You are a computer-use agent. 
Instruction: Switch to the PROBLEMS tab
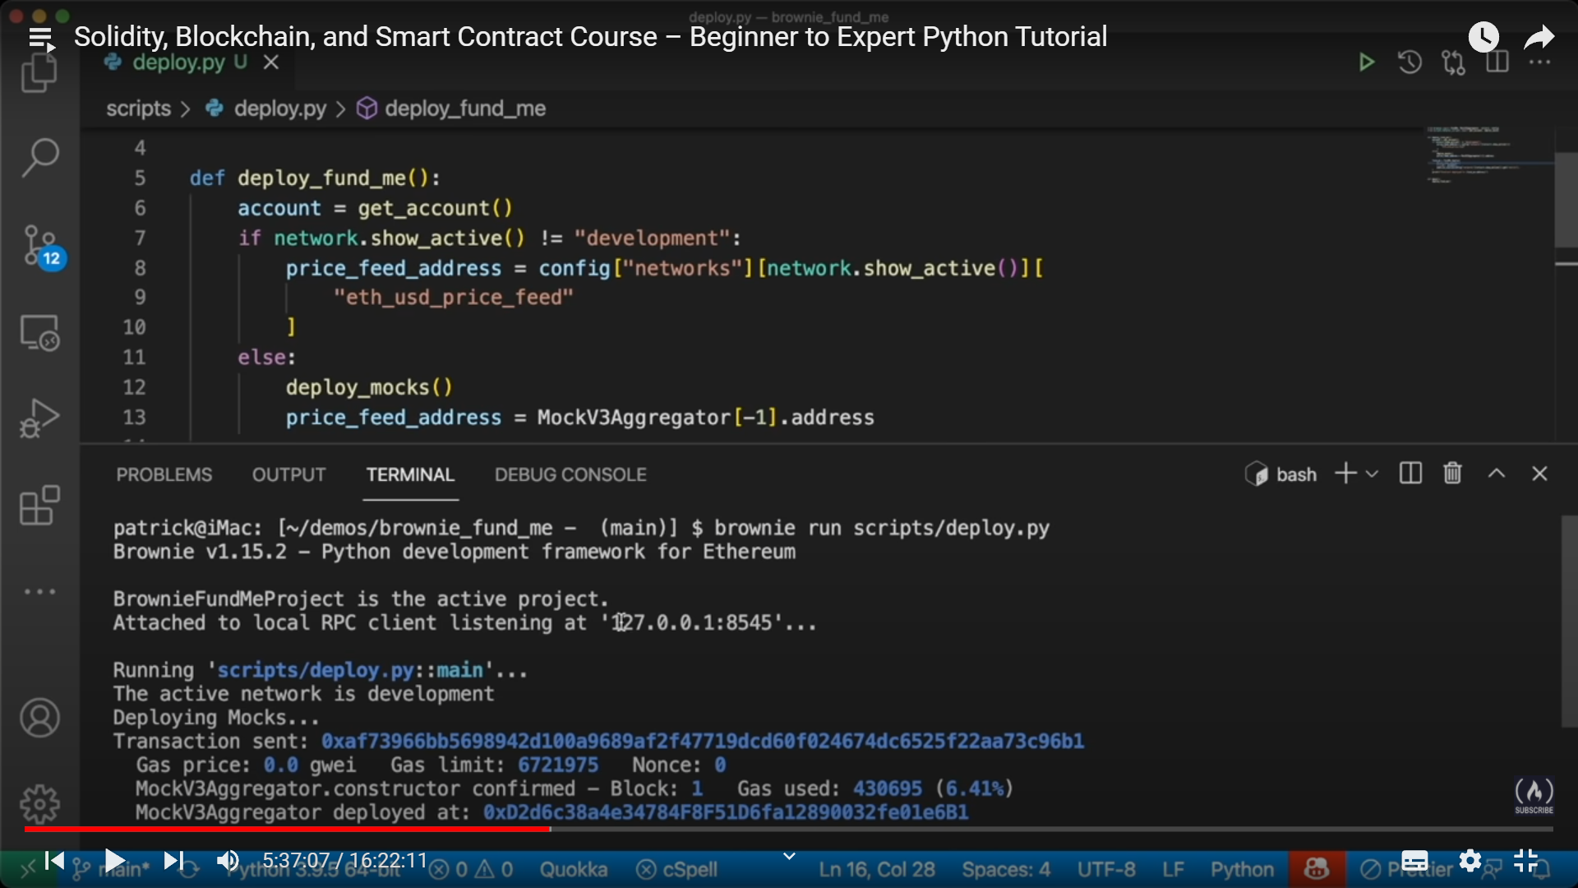pyautogui.click(x=164, y=474)
